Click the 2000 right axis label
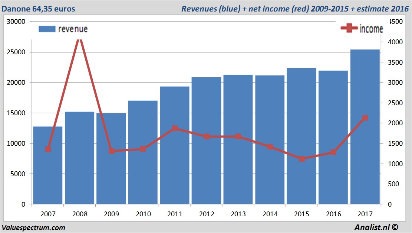The width and height of the screenshot is (412, 233). pyautogui.click(x=395, y=123)
